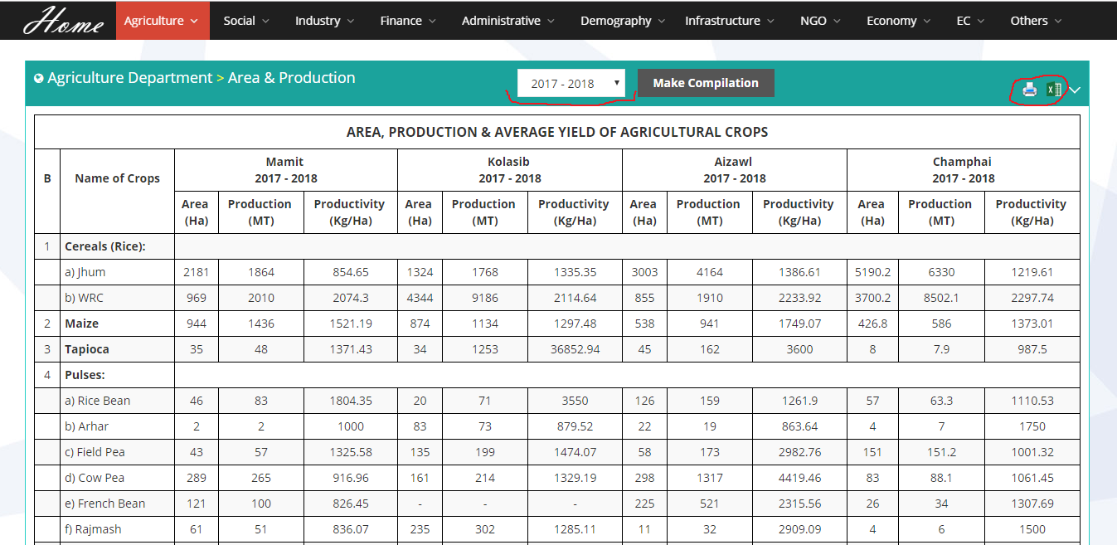Expand the Social menu
Viewport: 1117px width, 545px height.
pos(246,21)
